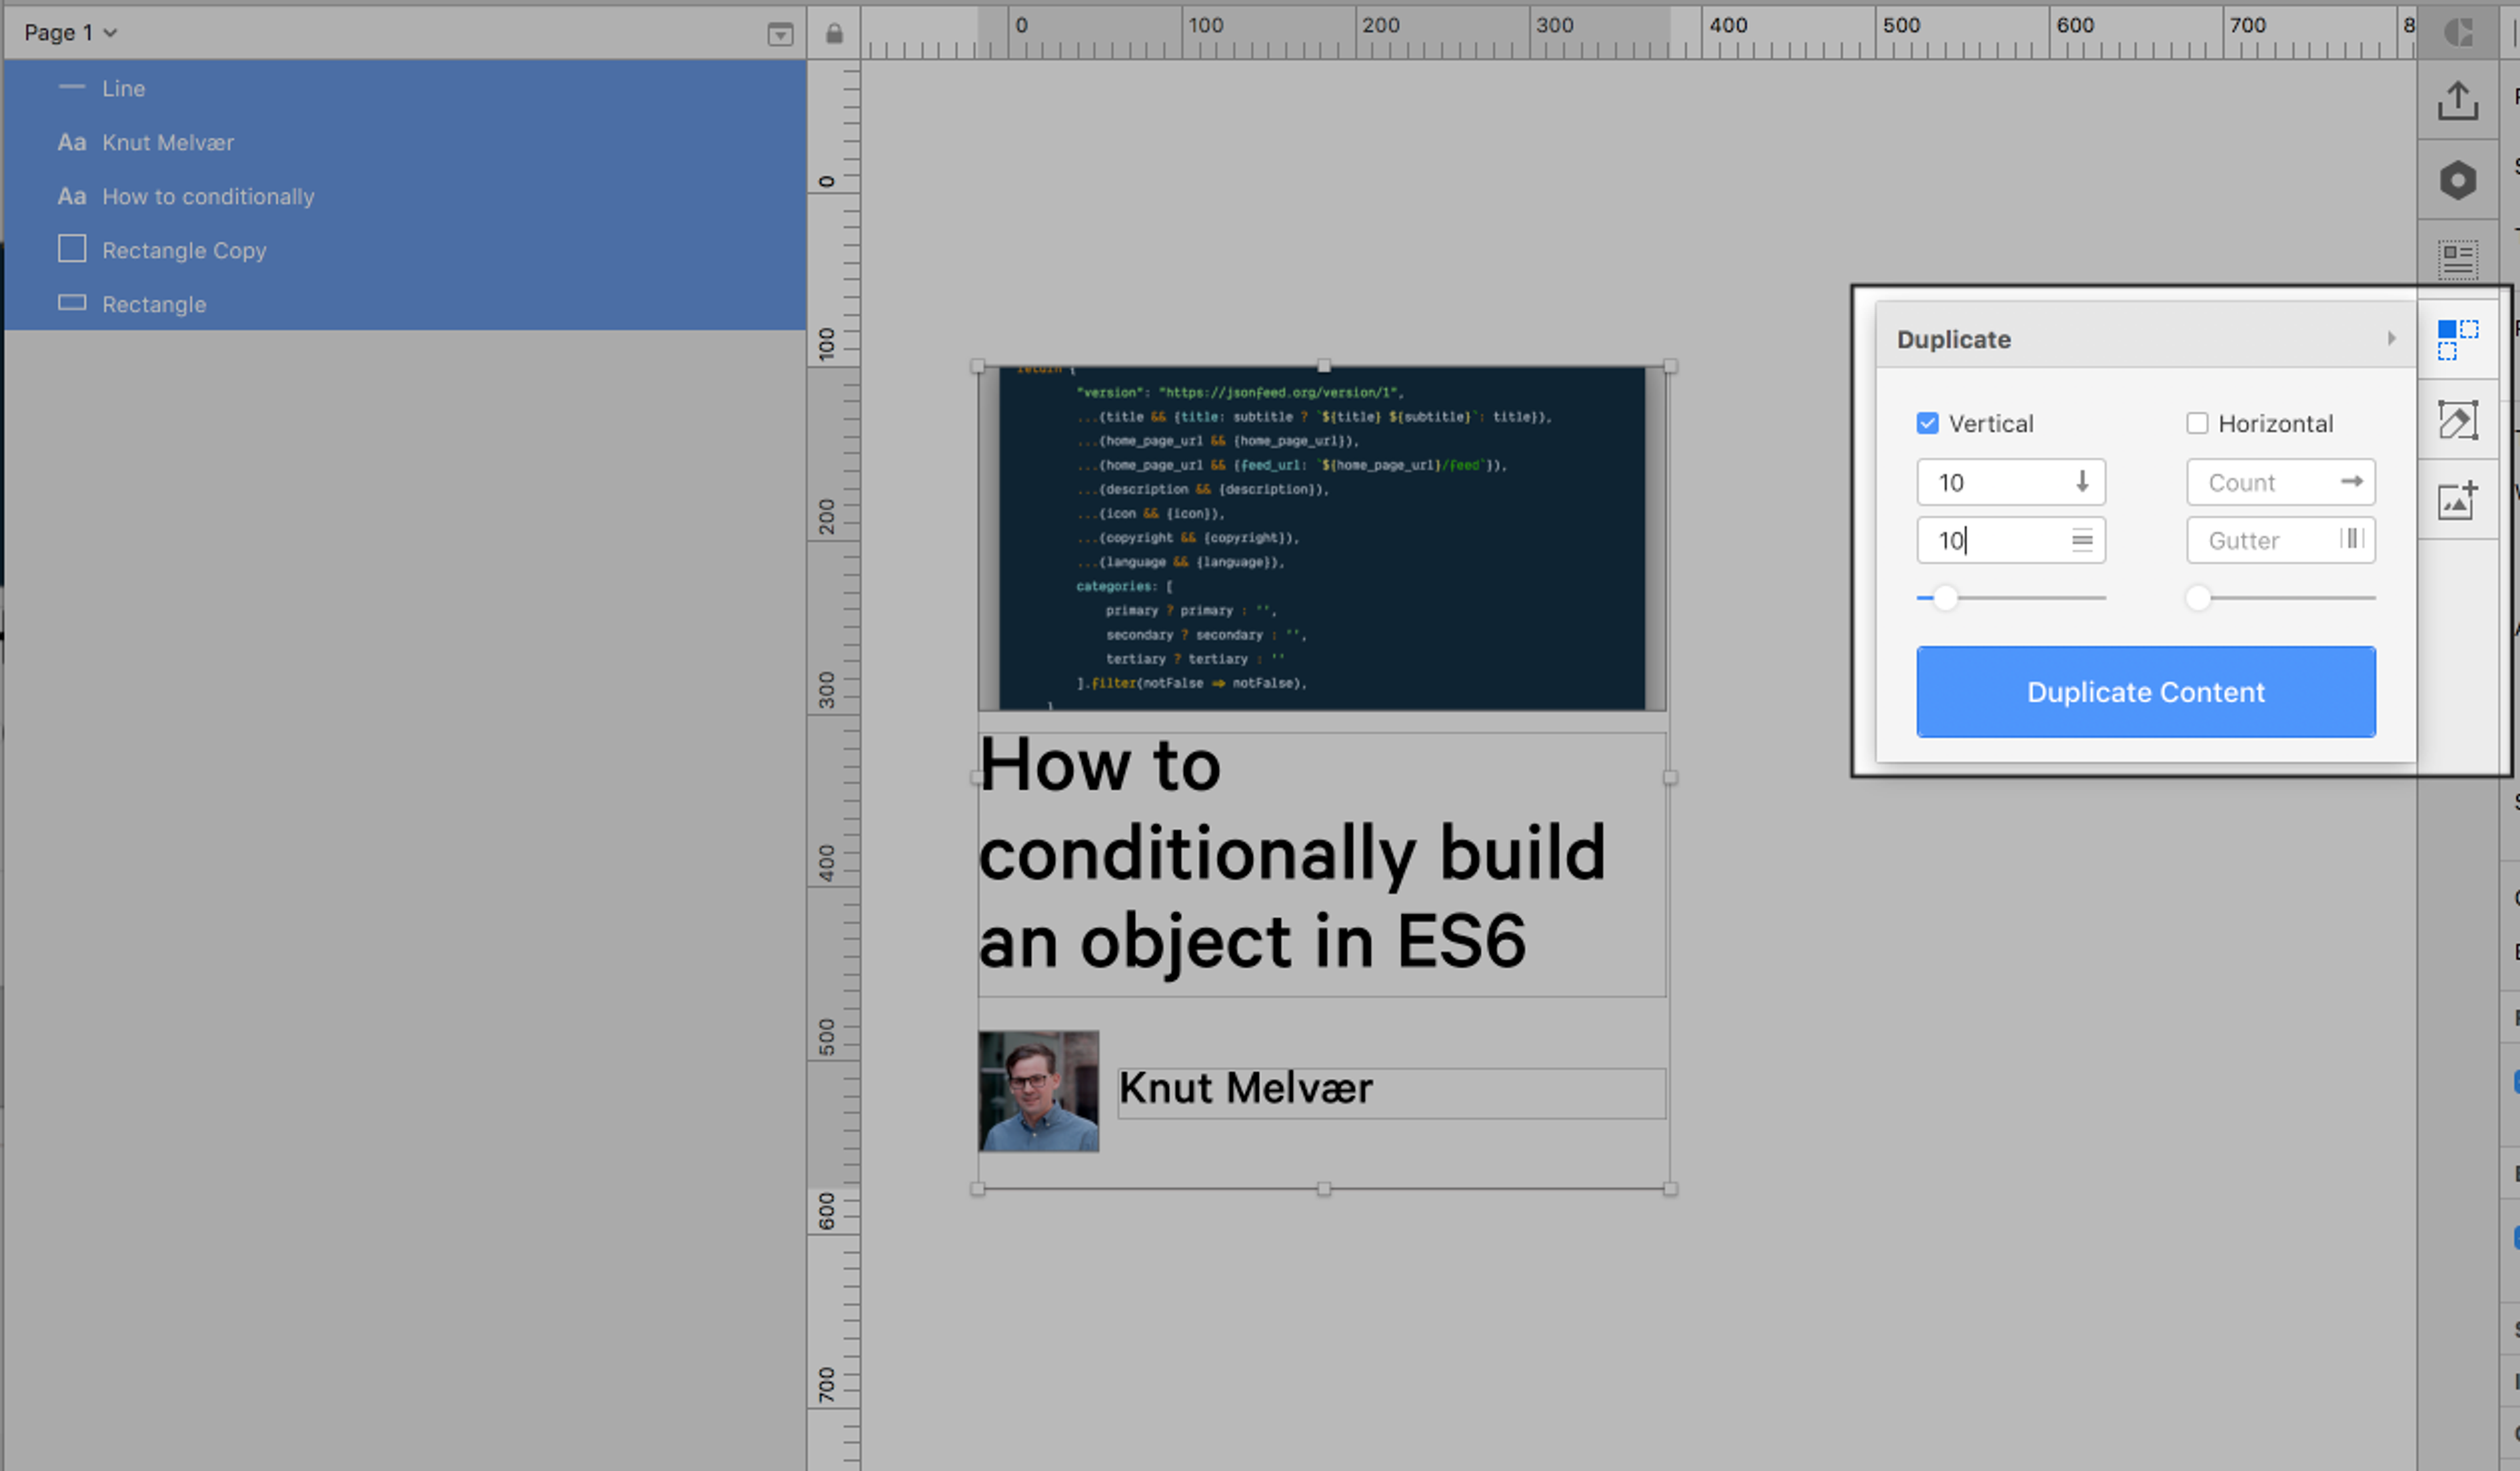Select the Line layer in layers panel
Screen dimensions: 2520x1471
click(123, 86)
